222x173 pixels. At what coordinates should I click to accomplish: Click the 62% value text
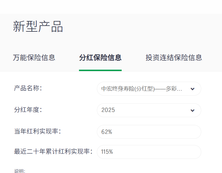pos(107,132)
